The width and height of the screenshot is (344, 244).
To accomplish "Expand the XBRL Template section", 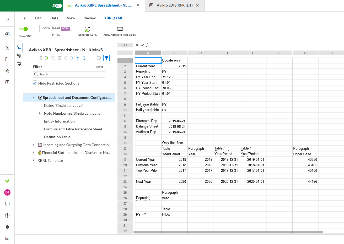I will (x=34, y=160).
